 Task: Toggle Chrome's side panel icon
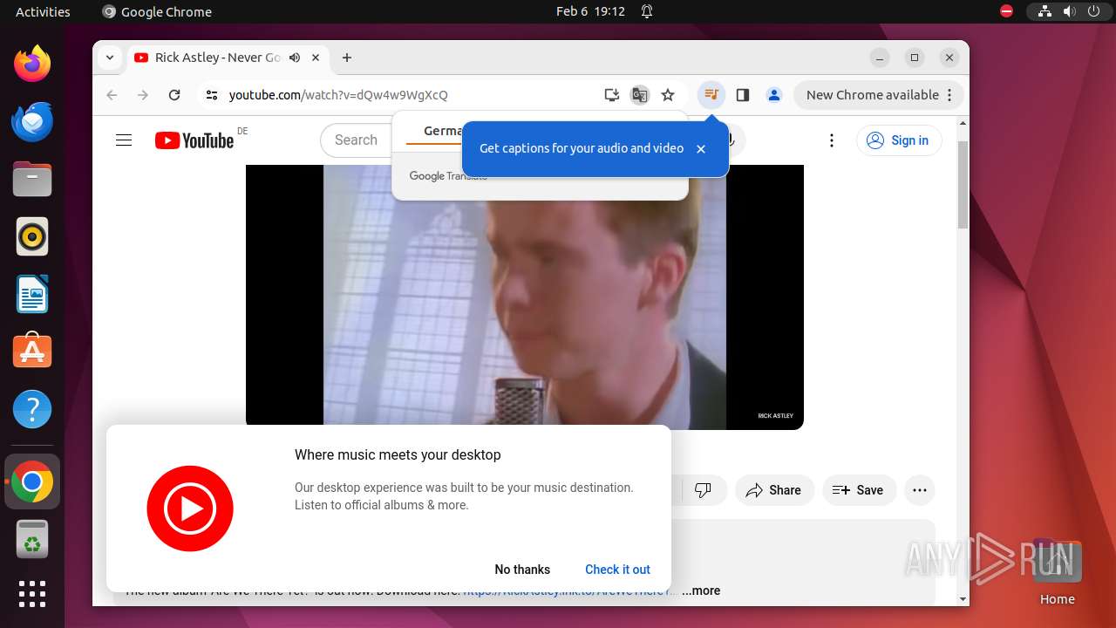click(x=743, y=95)
